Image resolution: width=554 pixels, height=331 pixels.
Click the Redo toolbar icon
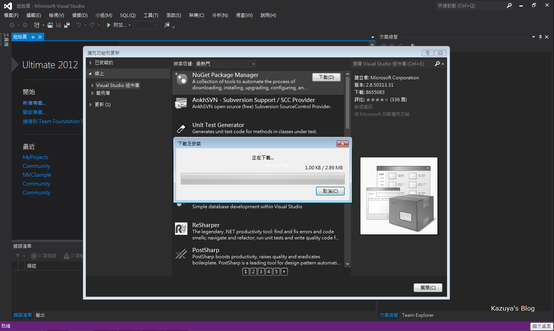tap(92, 25)
